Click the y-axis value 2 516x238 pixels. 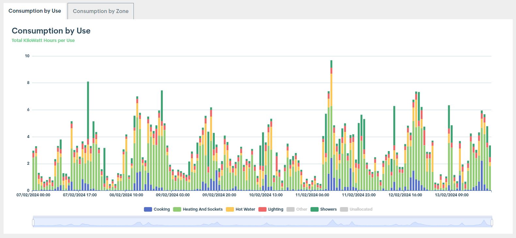pyautogui.click(x=28, y=163)
